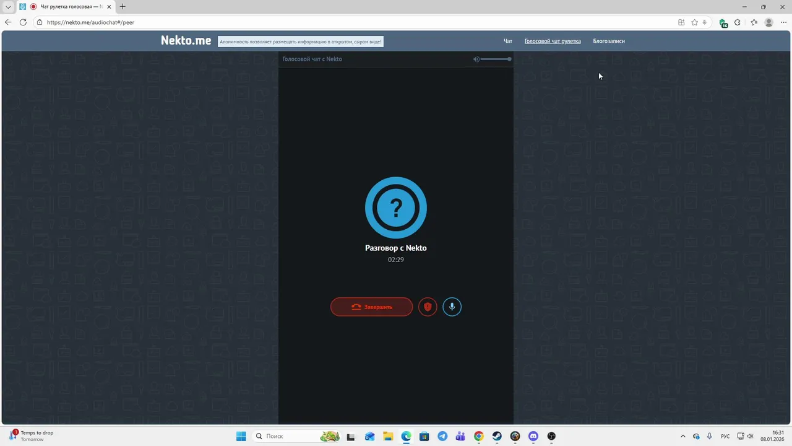This screenshot has height=446, width=792.
Task: Click the question mark avatar circle
Action: [396, 208]
